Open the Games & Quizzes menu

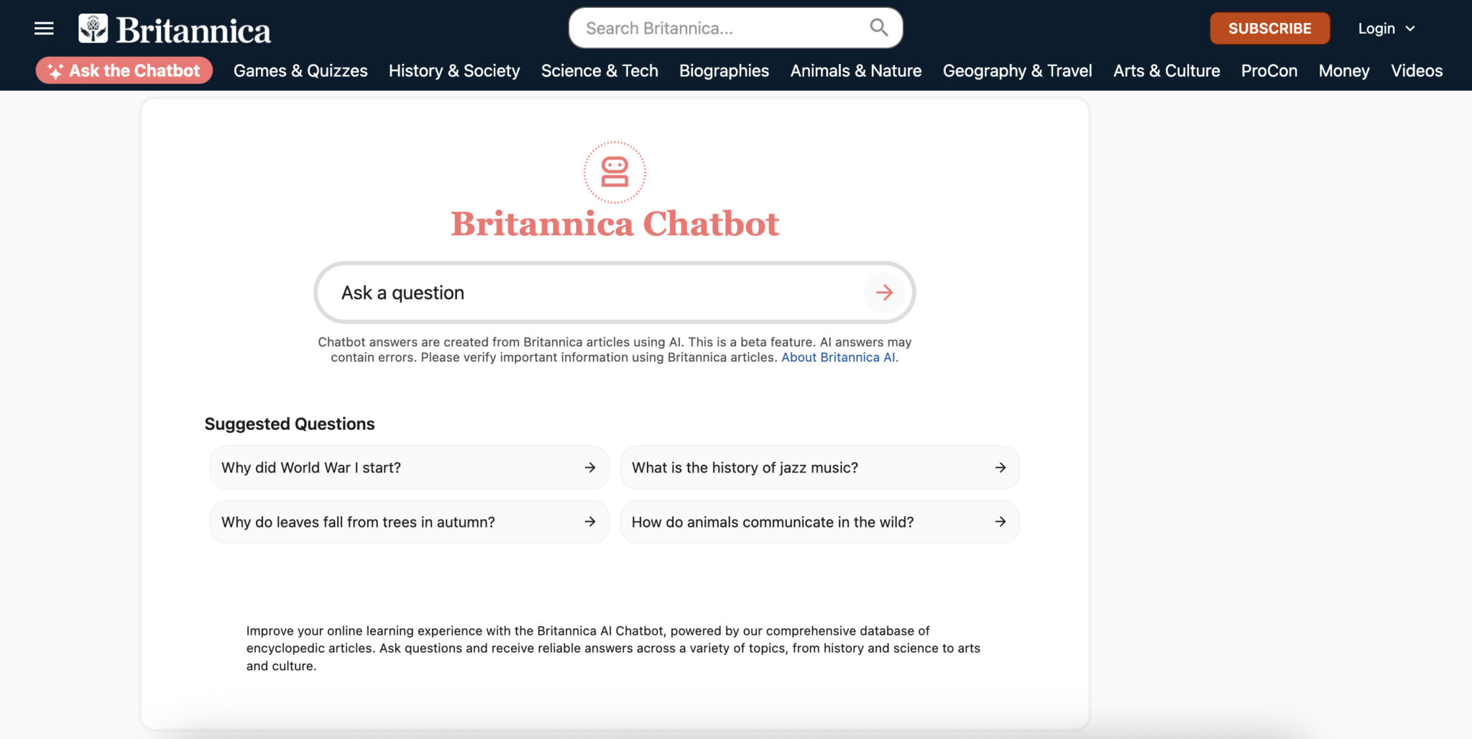click(x=300, y=70)
